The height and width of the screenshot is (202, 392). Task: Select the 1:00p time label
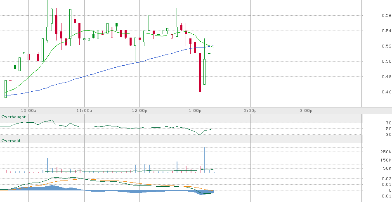click(x=195, y=110)
